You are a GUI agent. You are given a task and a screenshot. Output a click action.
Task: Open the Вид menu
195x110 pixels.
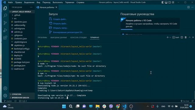38,2
